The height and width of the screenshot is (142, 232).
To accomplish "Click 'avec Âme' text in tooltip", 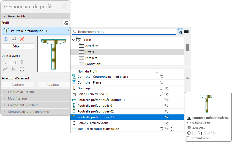I will pos(199,128).
